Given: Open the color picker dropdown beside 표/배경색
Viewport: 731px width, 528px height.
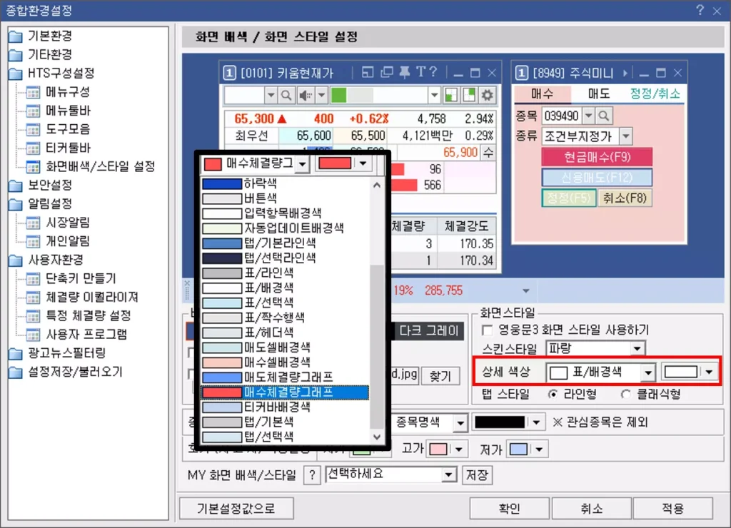Looking at the screenshot, I should [x=709, y=372].
